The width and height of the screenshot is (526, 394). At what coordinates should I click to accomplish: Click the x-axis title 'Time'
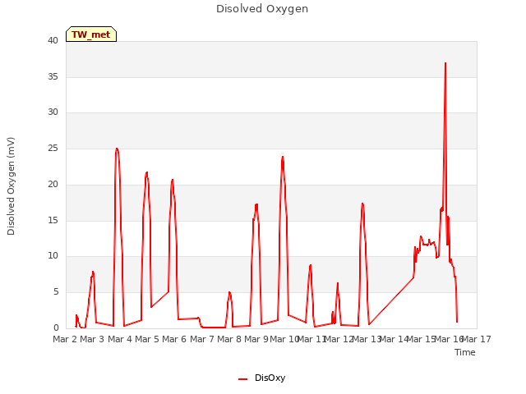tap(465, 352)
